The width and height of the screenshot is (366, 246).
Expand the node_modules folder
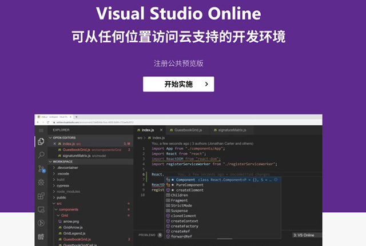[90, 192]
